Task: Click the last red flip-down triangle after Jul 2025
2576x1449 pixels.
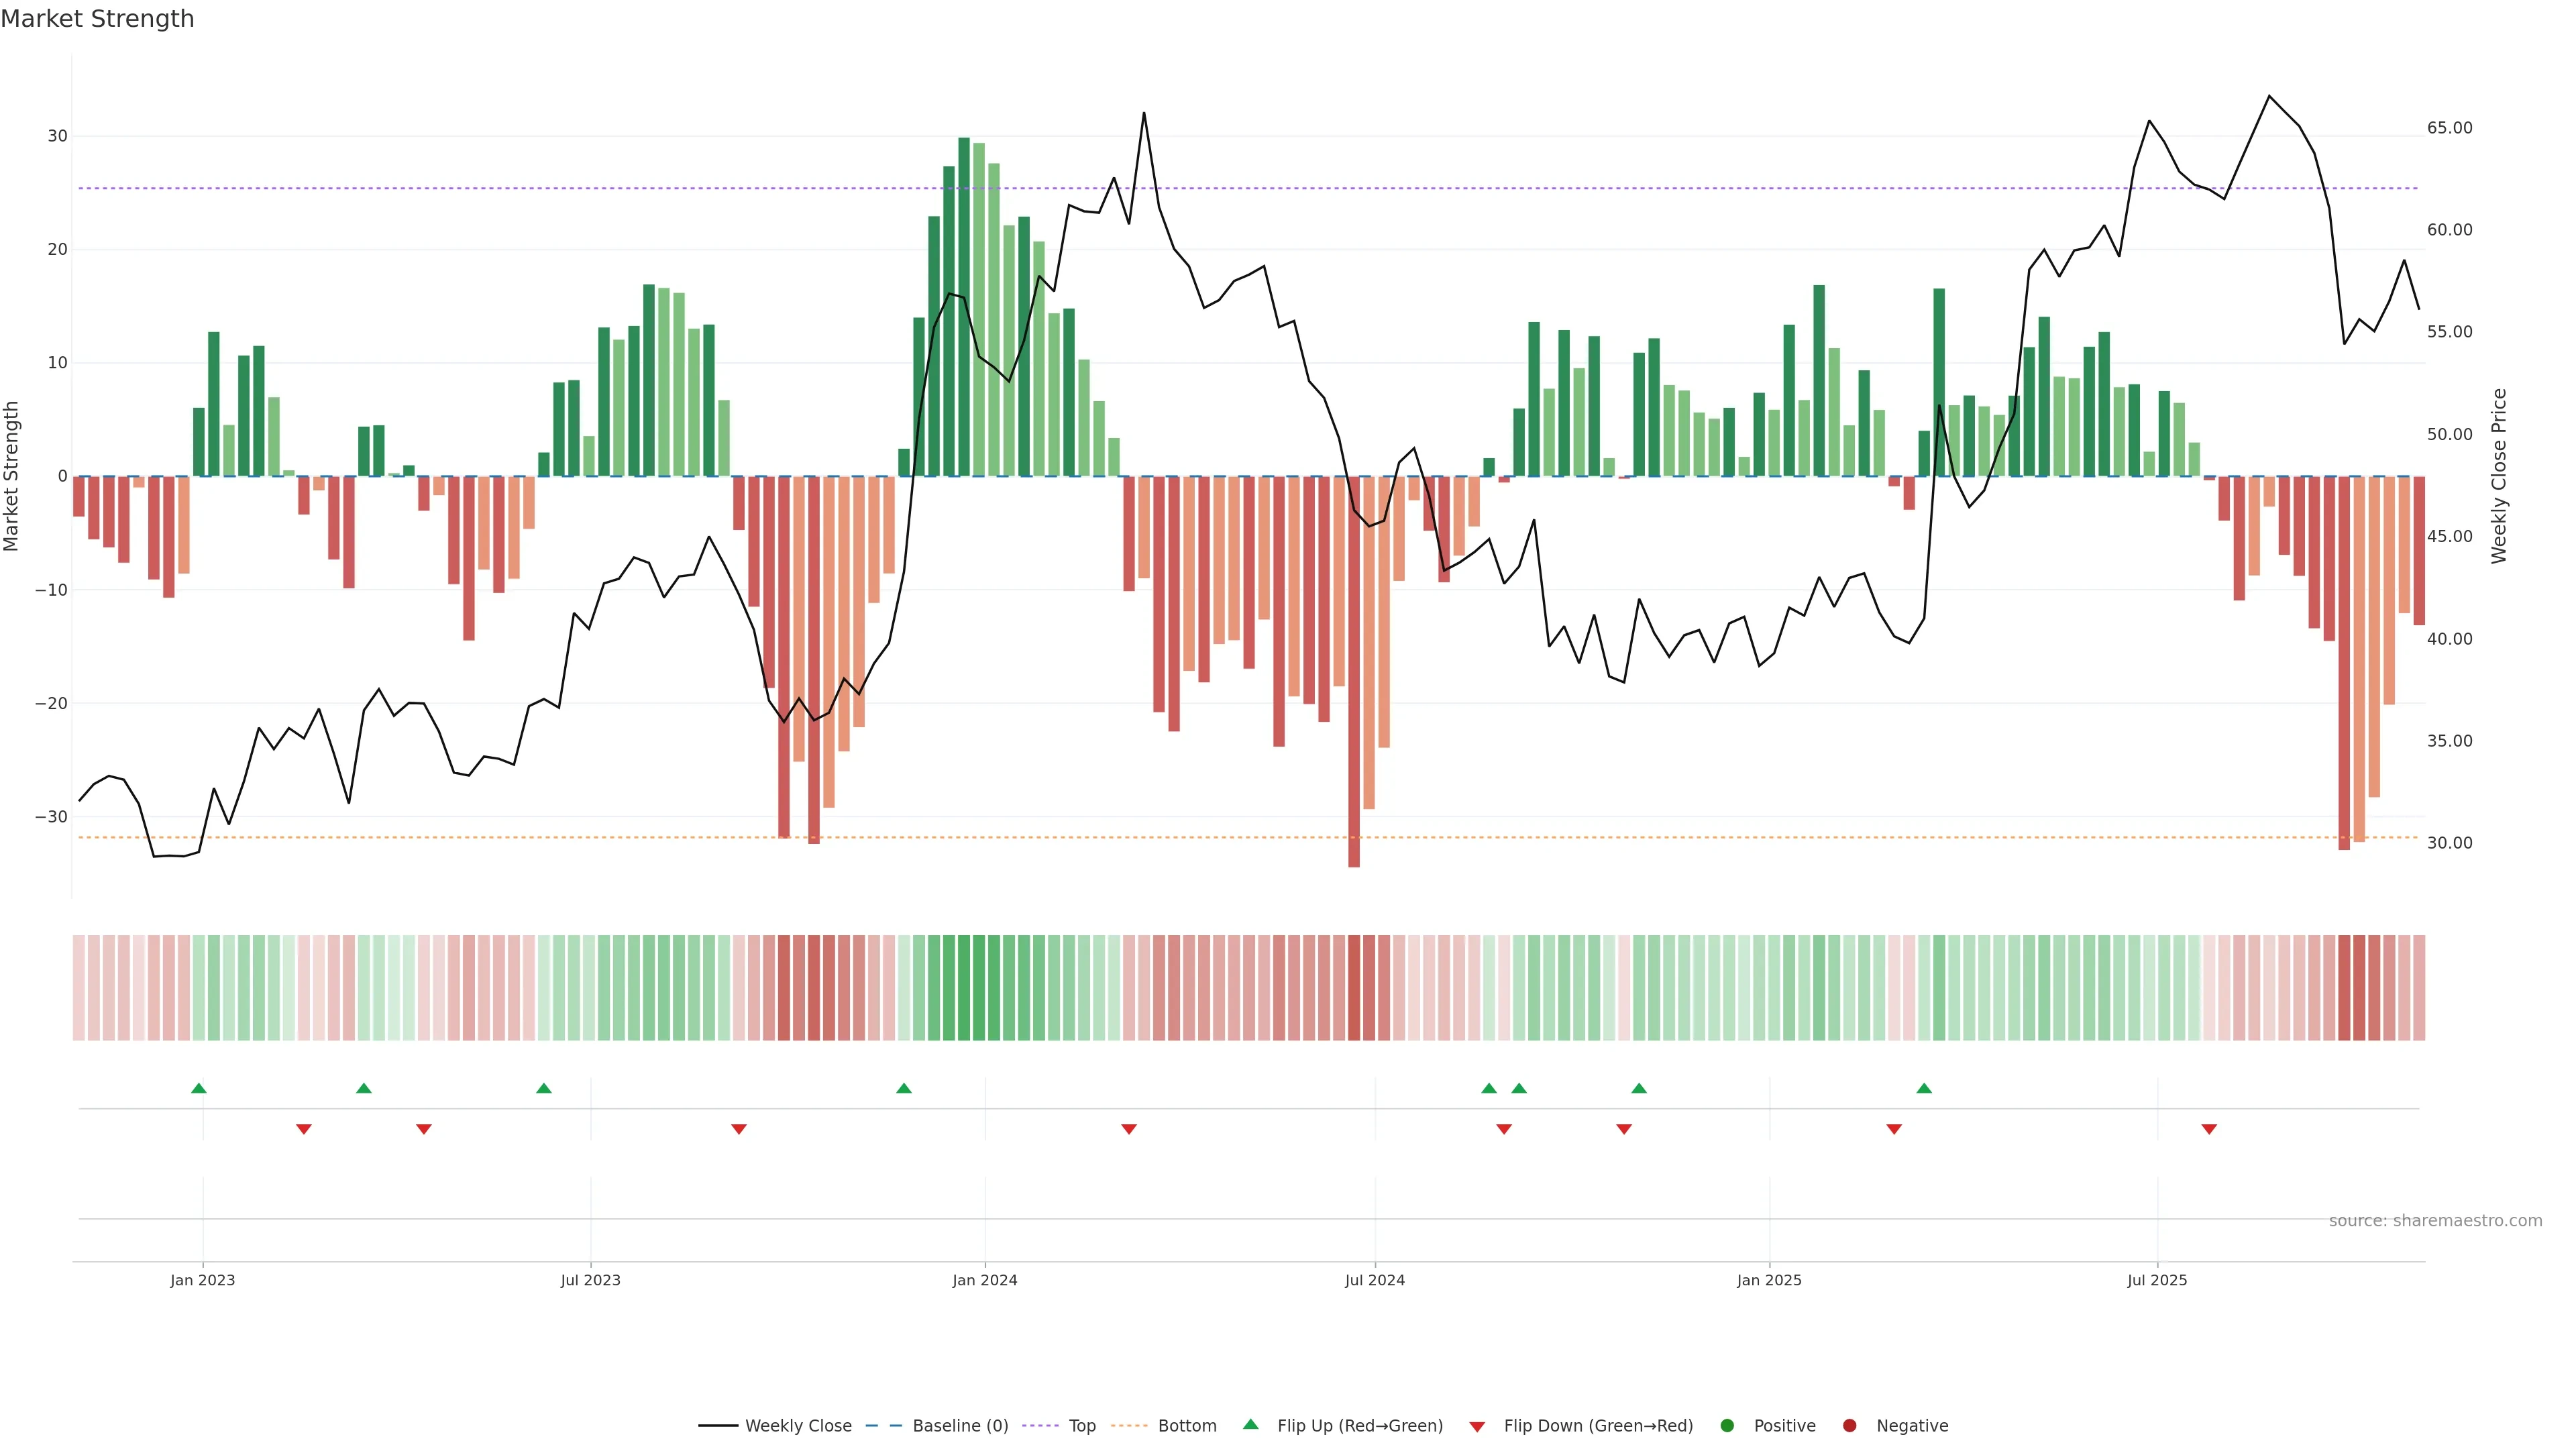Action: pyautogui.click(x=2209, y=1129)
